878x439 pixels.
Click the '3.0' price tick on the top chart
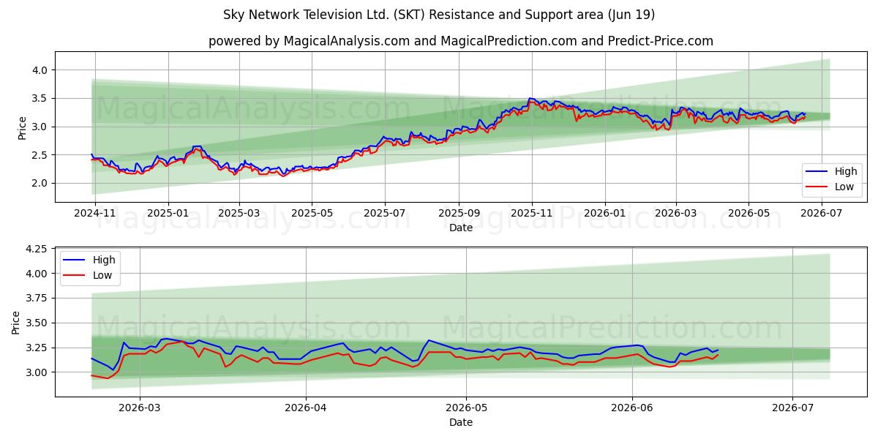tap(41, 127)
